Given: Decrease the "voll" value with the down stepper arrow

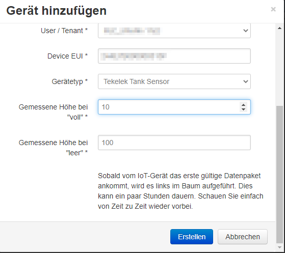Looking at the screenshot, I should coord(243,109).
